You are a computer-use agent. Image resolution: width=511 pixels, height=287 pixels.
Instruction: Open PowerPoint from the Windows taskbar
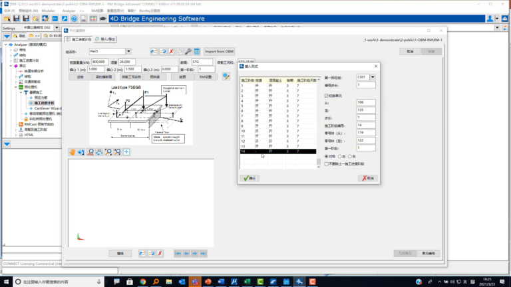pyautogui.click(x=208, y=282)
